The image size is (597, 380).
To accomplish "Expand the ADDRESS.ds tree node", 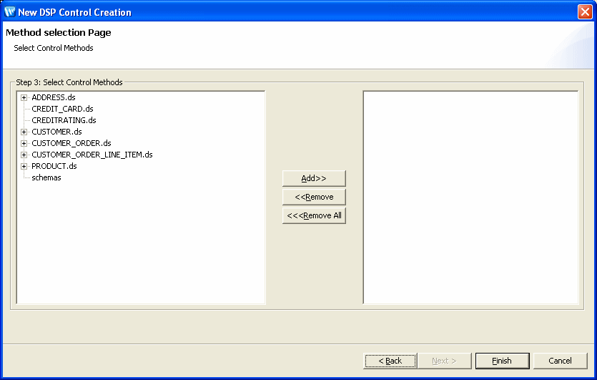I will (24, 97).
